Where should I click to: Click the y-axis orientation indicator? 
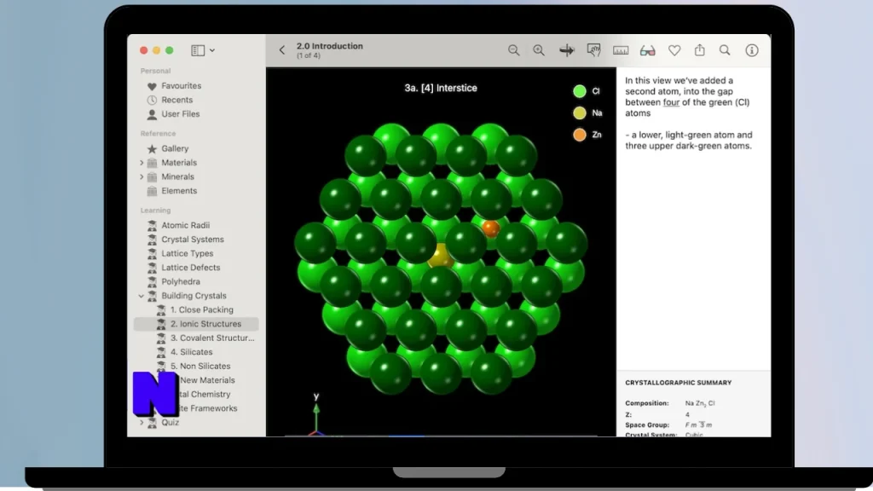coord(315,413)
